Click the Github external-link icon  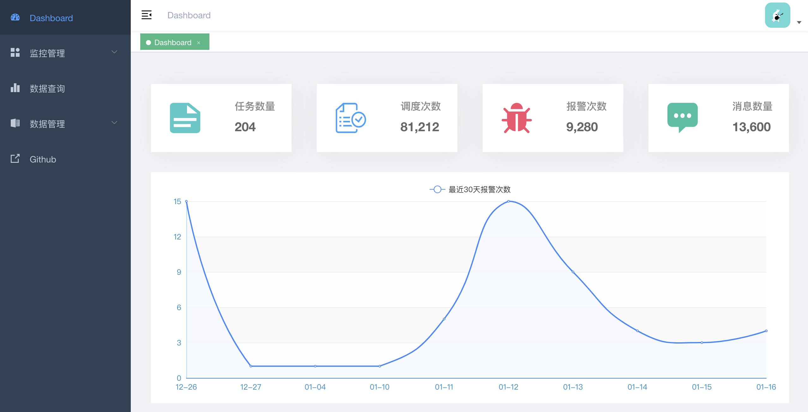coord(15,159)
